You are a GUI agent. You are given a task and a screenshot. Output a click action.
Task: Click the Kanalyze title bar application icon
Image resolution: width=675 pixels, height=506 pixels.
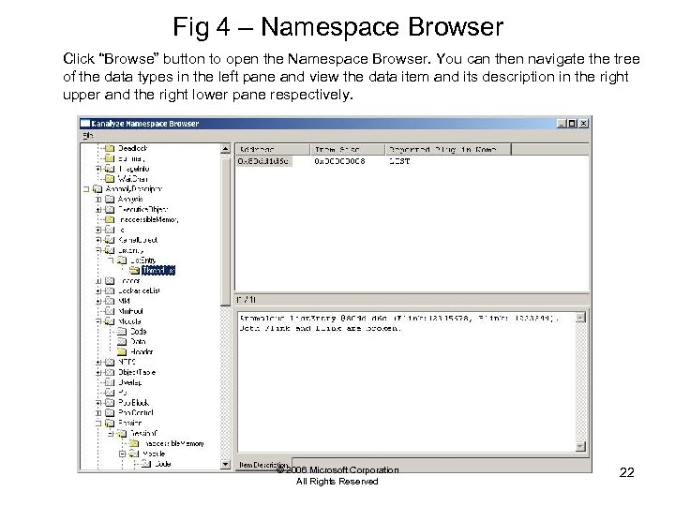pyautogui.click(x=85, y=124)
